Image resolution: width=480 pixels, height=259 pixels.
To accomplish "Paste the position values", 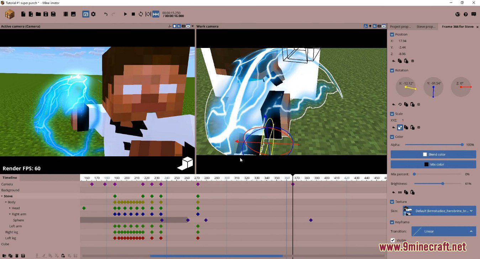I will (406, 61).
